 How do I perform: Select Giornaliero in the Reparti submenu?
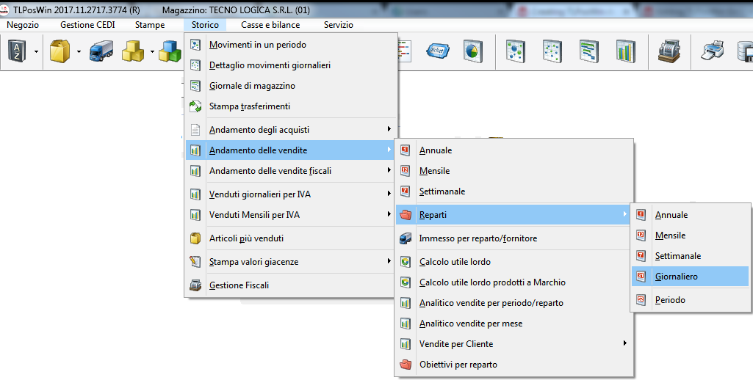click(676, 277)
